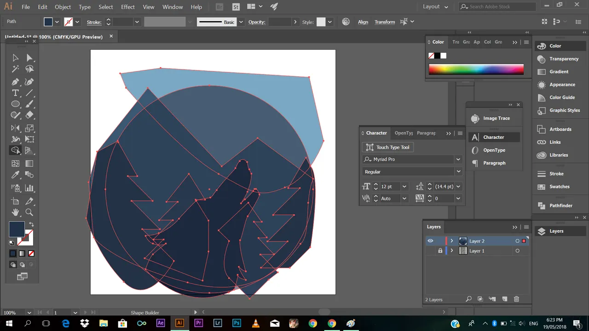Screen dimensions: 589x331
Task: Select the Gradient tool in toolbar
Action: pos(29,163)
